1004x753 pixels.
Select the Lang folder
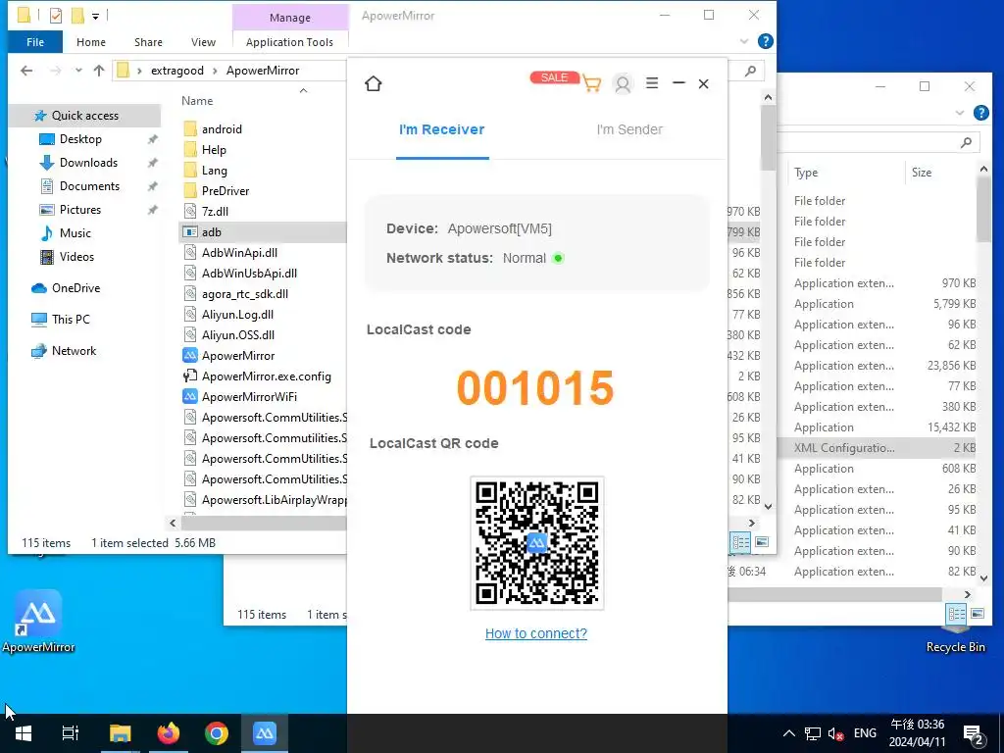(x=214, y=171)
